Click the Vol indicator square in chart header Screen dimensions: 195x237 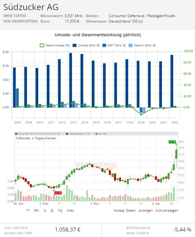pos(97,134)
